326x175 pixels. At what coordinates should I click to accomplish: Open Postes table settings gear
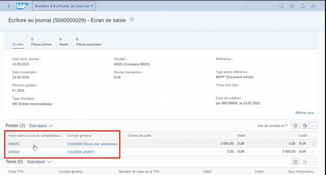tap(295, 126)
